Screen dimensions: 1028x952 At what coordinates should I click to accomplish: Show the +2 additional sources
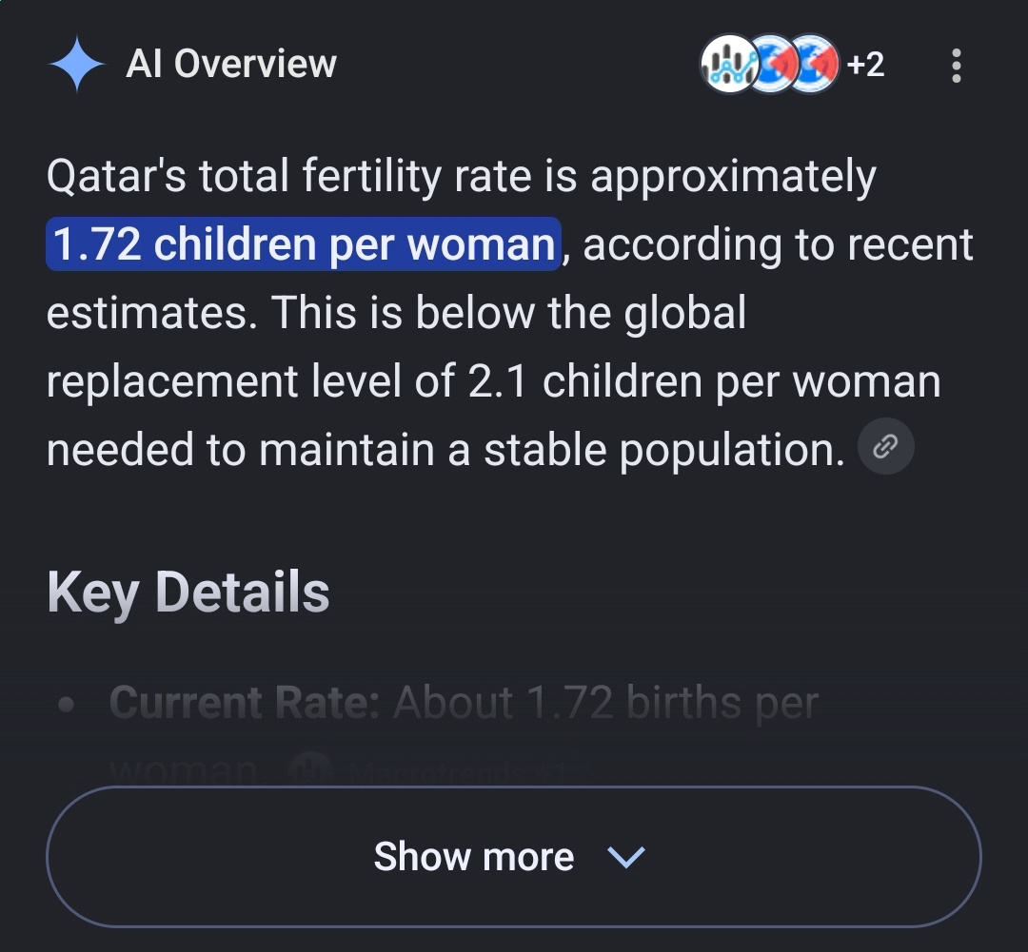[x=865, y=65]
